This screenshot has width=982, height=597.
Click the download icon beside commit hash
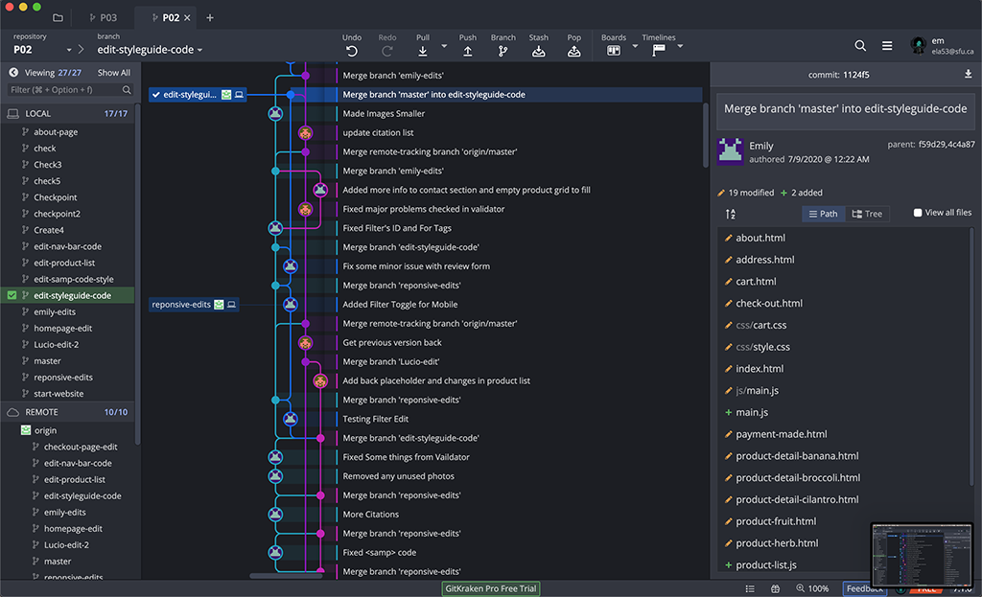969,74
